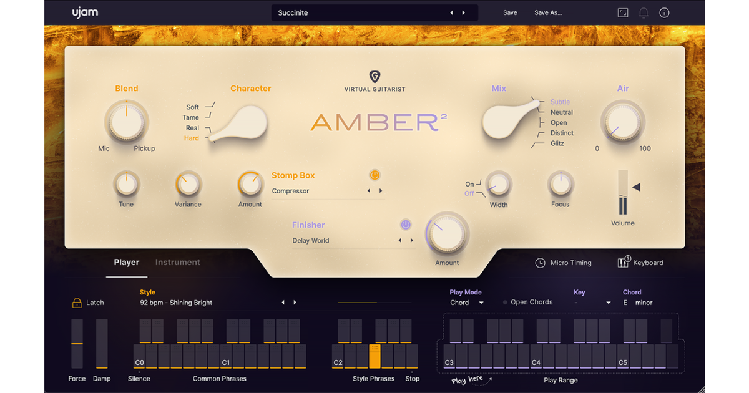Click the Width knob
749x393 pixels.
(499, 184)
